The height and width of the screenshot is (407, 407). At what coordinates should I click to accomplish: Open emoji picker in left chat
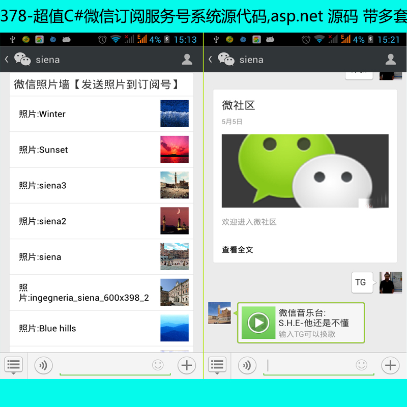(x=158, y=365)
